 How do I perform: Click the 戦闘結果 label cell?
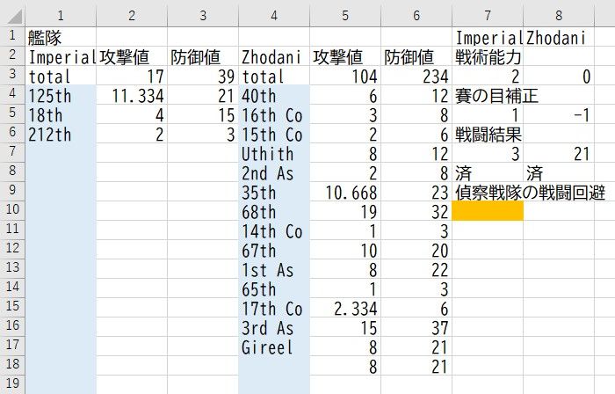click(488, 134)
